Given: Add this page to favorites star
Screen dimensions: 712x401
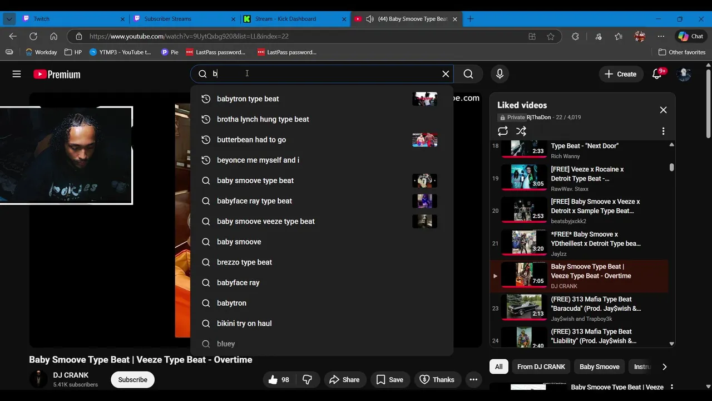Looking at the screenshot, I should [x=551, y=36].
